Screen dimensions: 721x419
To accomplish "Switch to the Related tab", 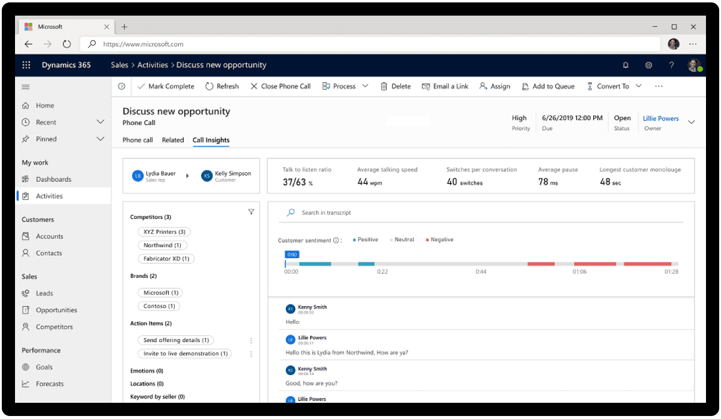I will point(173,140).
